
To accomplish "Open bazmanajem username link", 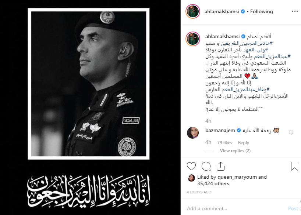I will (220, 131).
